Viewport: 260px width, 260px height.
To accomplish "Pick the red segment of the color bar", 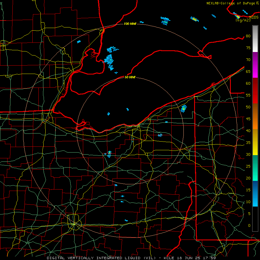I will coord(255,91).
